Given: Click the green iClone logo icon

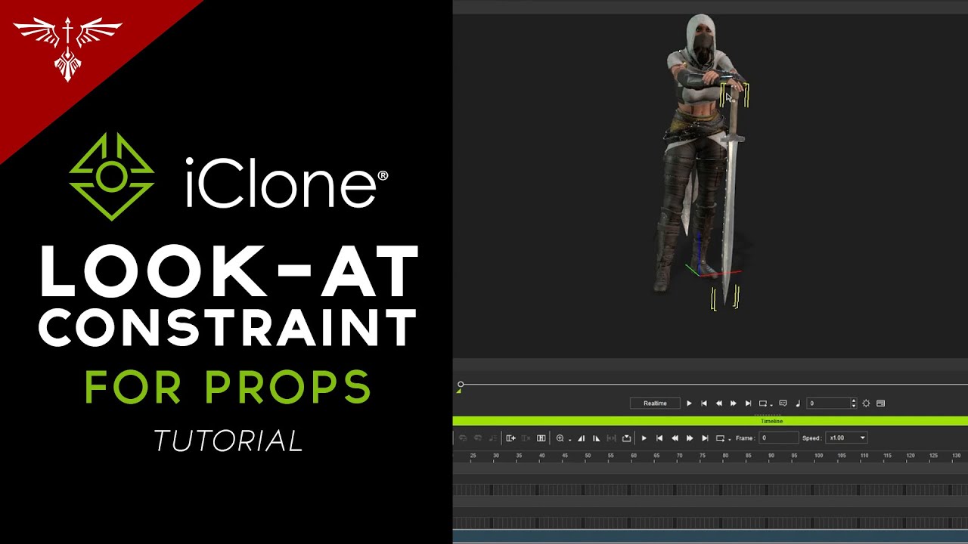Looking at the screenshot, I should click(x=112, y=177).
